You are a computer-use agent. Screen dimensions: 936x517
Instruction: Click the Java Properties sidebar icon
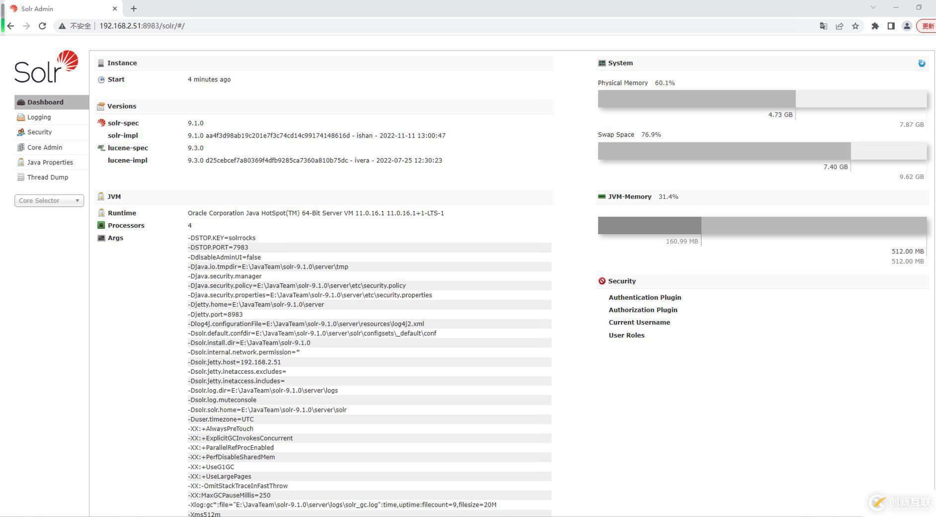[x=21, y=163]
